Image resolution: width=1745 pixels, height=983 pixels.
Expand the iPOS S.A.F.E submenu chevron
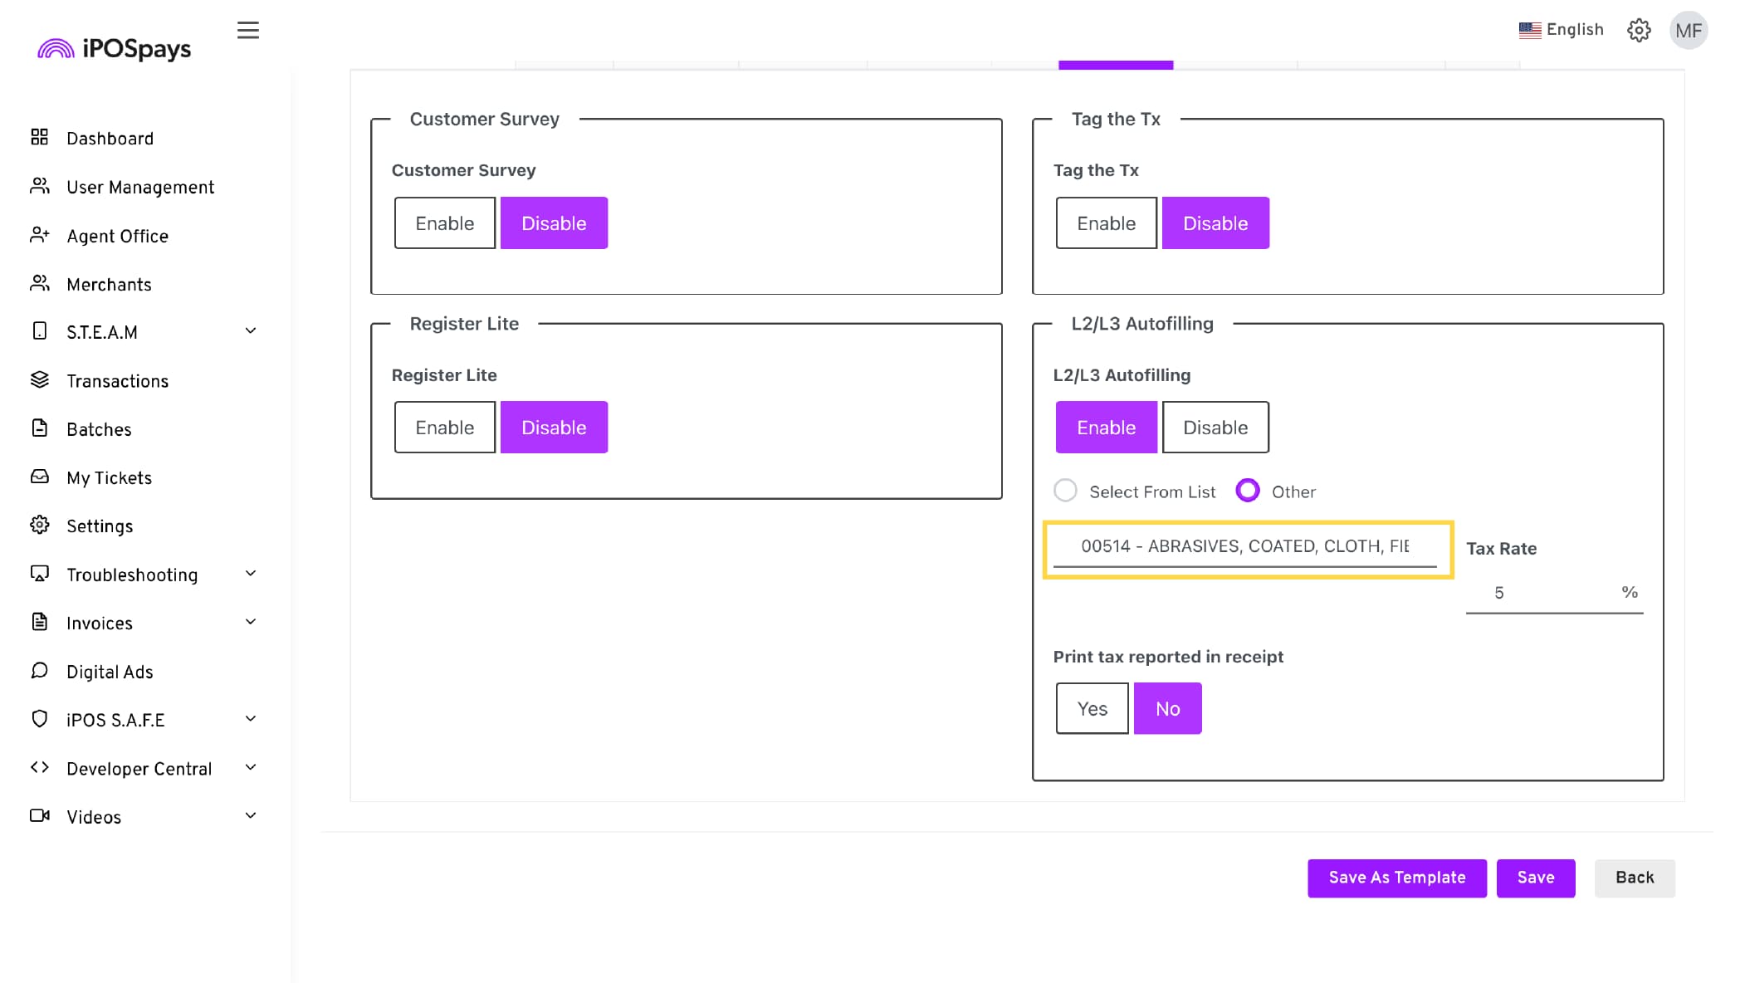[251, 719]
